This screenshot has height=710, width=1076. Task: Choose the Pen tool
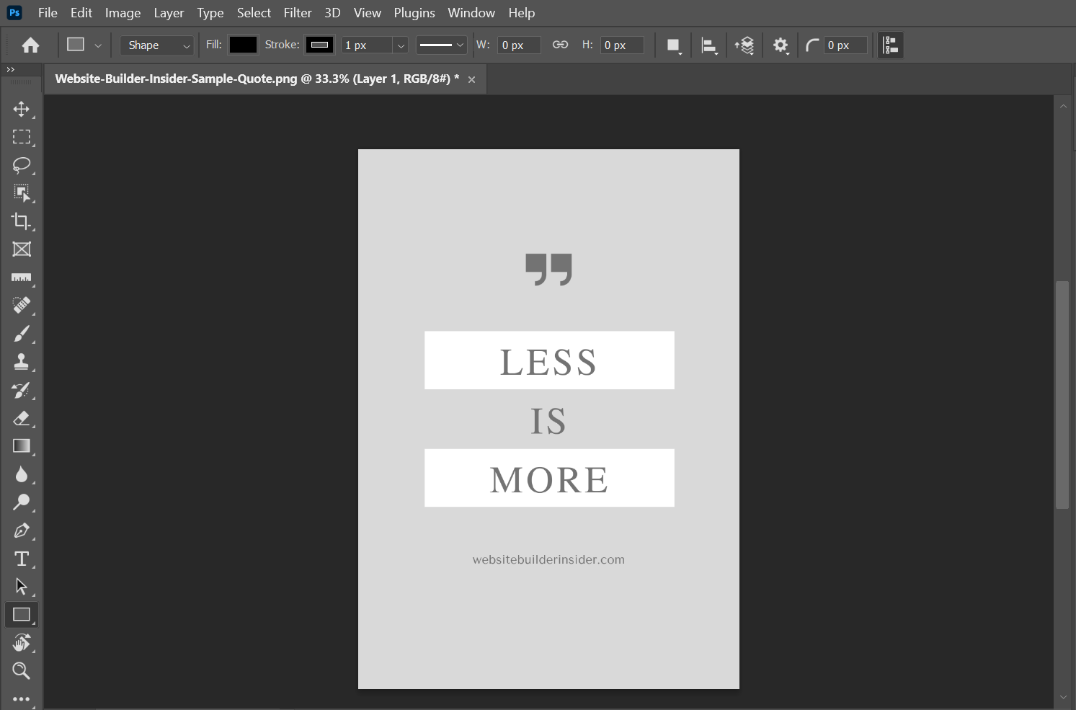coord(21,531)
